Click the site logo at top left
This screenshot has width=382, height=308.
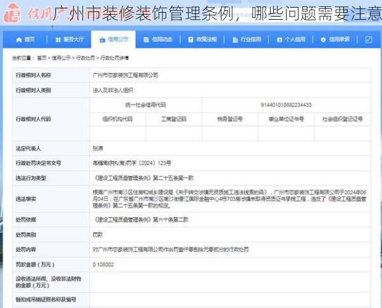pyautogui.click(x=11, y=13)
